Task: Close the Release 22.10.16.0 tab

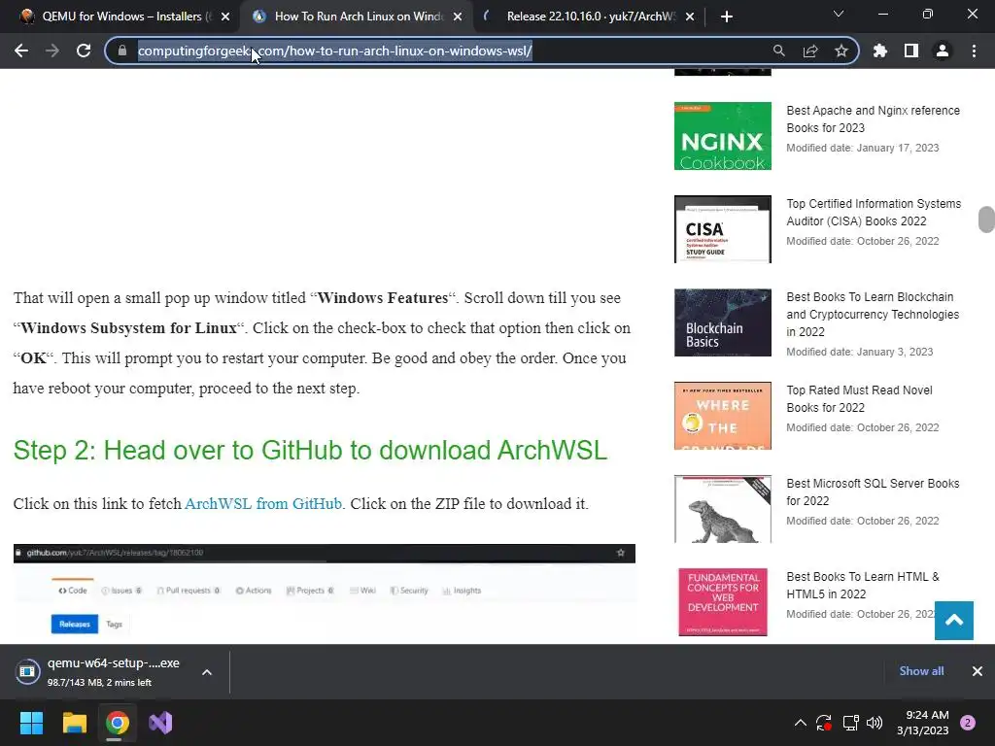Action: click(690, 17)
